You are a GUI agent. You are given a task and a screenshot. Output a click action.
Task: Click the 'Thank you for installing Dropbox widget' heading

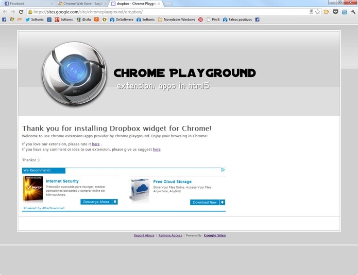116,129
